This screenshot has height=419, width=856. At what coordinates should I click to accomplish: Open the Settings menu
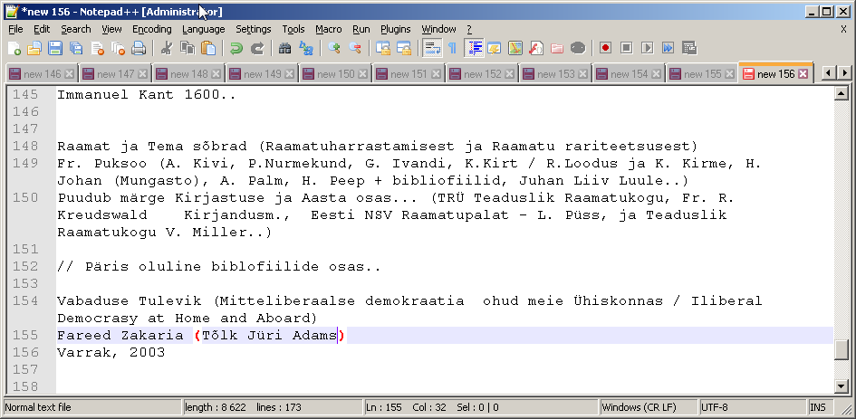point(254,29)
